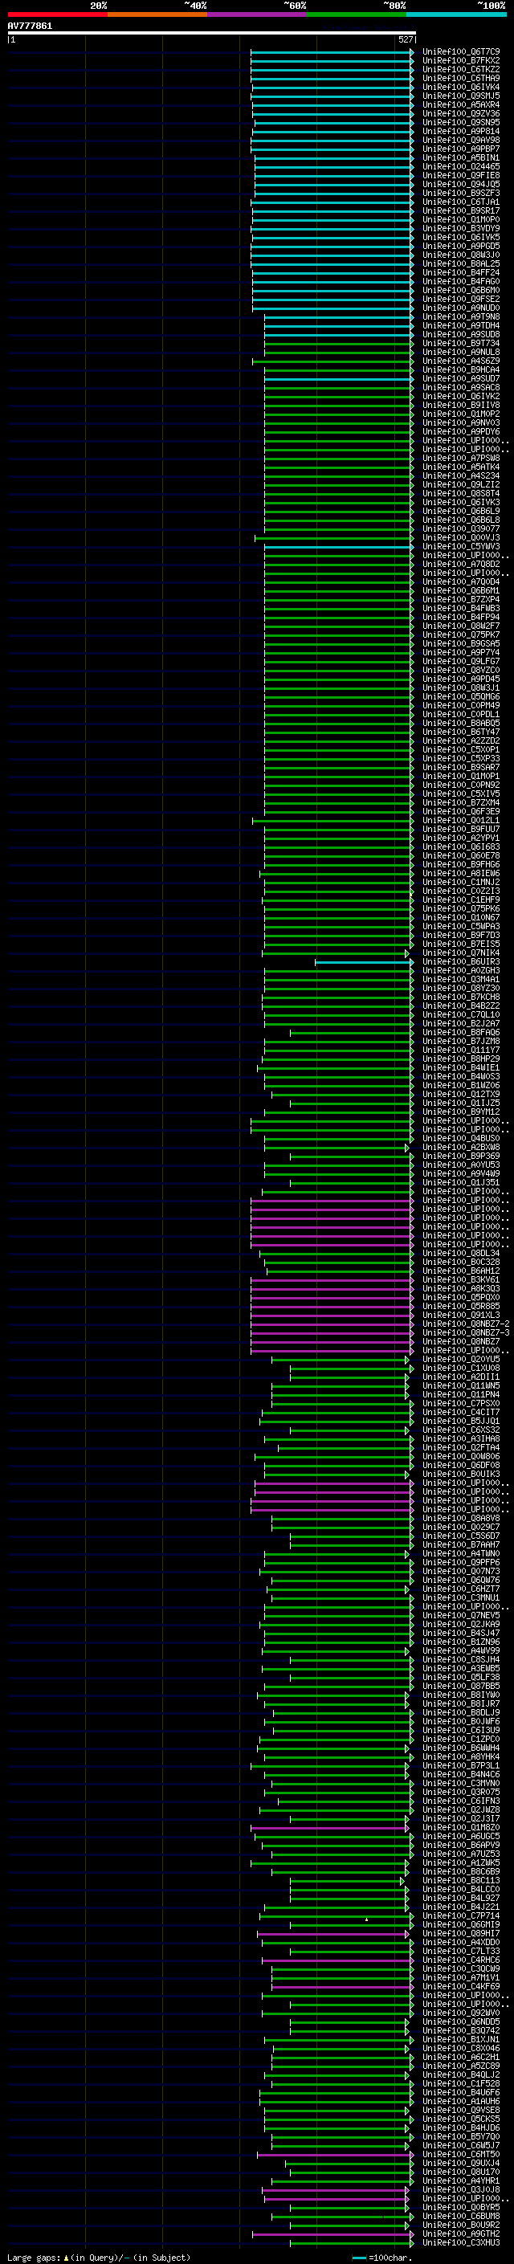Select hit label UniRef100_B9T734
The image size is (514, 2264).
461,344
